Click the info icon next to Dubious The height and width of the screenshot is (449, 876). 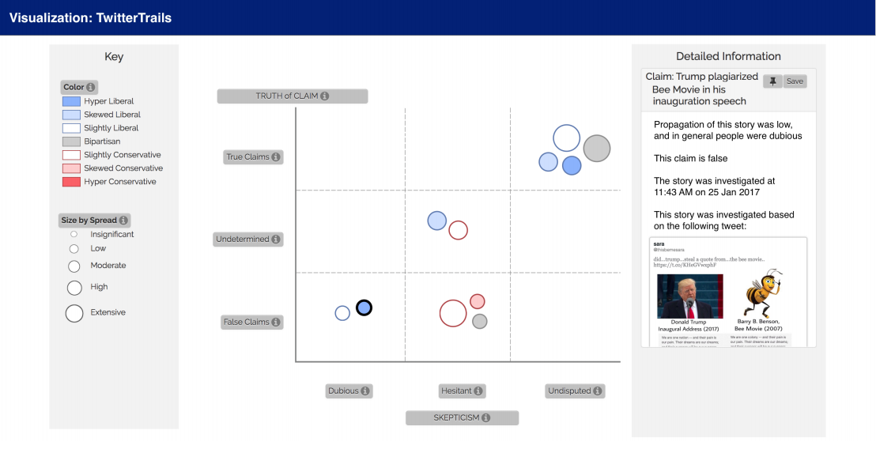364,391
